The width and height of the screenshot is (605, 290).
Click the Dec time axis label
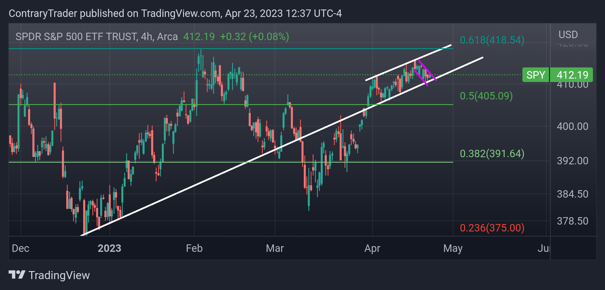20,248
